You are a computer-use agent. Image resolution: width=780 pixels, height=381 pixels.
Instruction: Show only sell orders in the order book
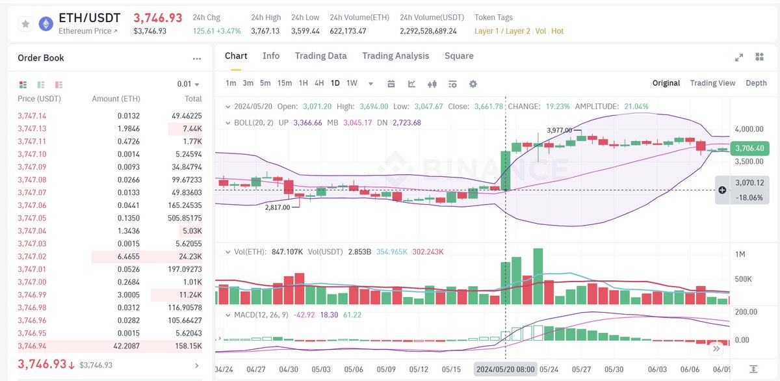[59, 85]
